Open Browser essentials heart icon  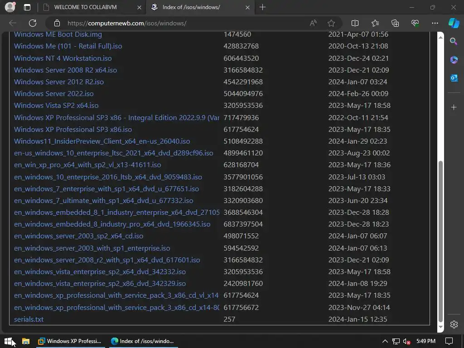pos(415,23)
